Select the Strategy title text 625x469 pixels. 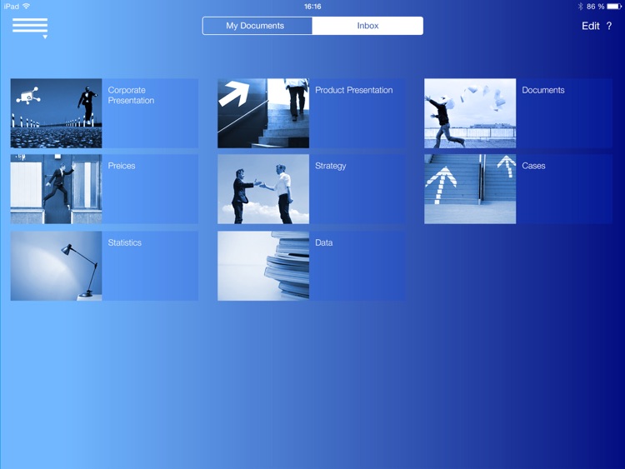[331, 166]
